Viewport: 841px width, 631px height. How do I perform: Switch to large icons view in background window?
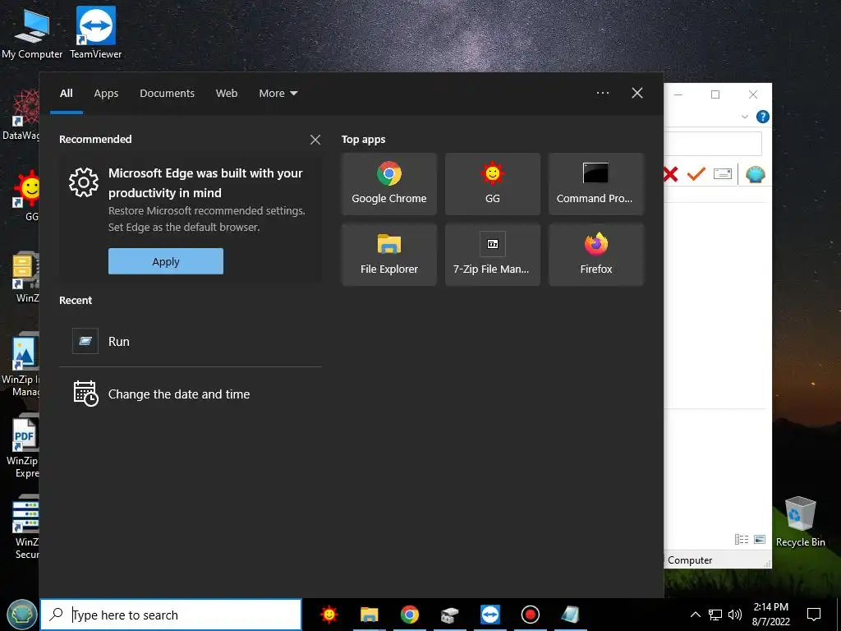pyautogui.click(x=760, y=539)
